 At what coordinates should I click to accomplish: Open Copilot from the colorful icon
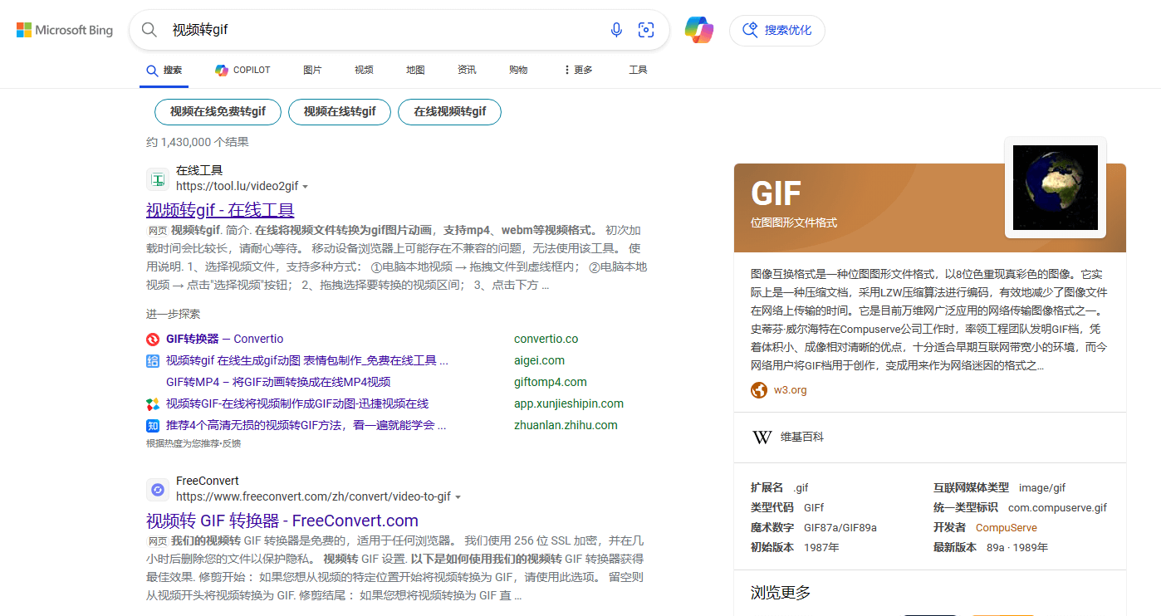click(x=698, y=29)
